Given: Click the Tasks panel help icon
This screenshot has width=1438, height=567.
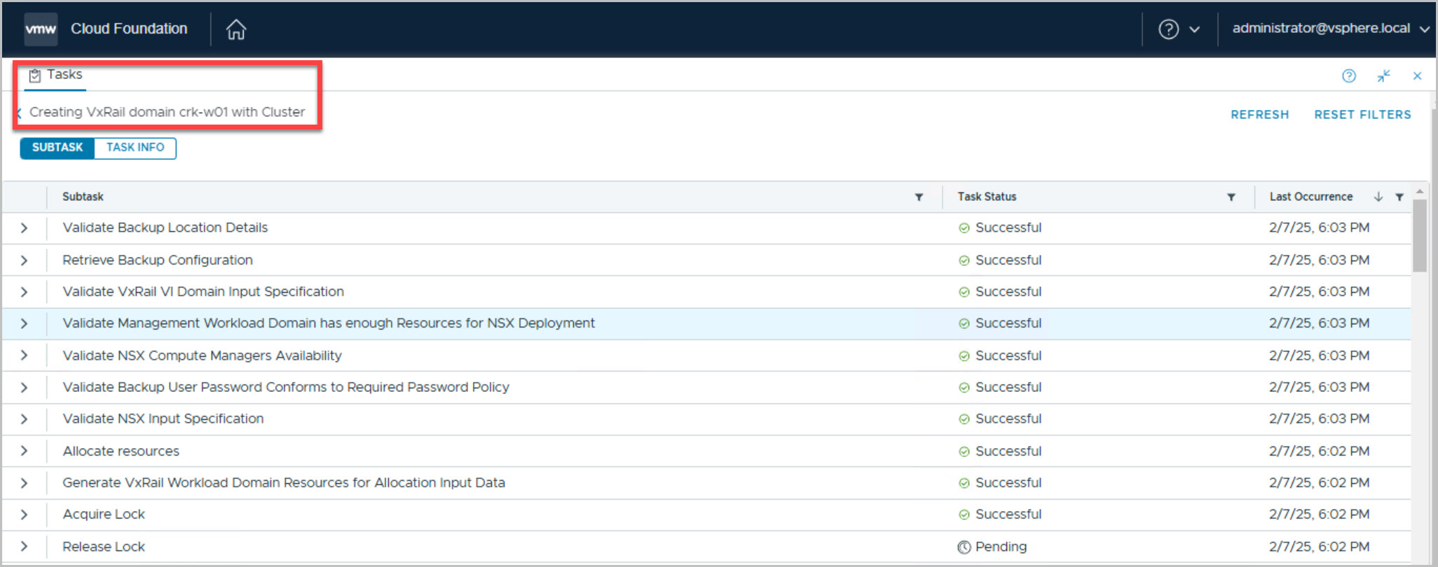Looking at the screenshot, I should 1348,76.
